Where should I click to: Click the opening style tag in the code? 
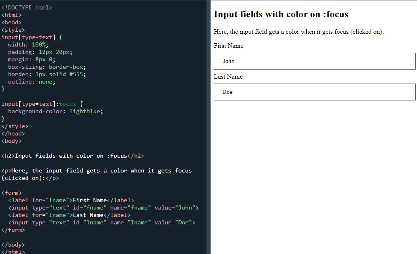[x=14, y=30]
